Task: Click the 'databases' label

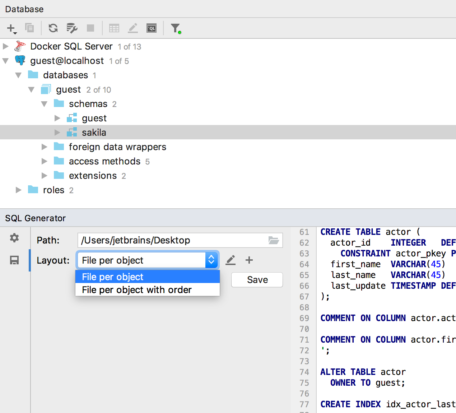Action: pos(65,75)
